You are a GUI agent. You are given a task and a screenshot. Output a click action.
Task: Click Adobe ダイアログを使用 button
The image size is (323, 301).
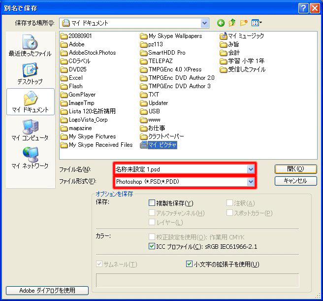point(47,291)
